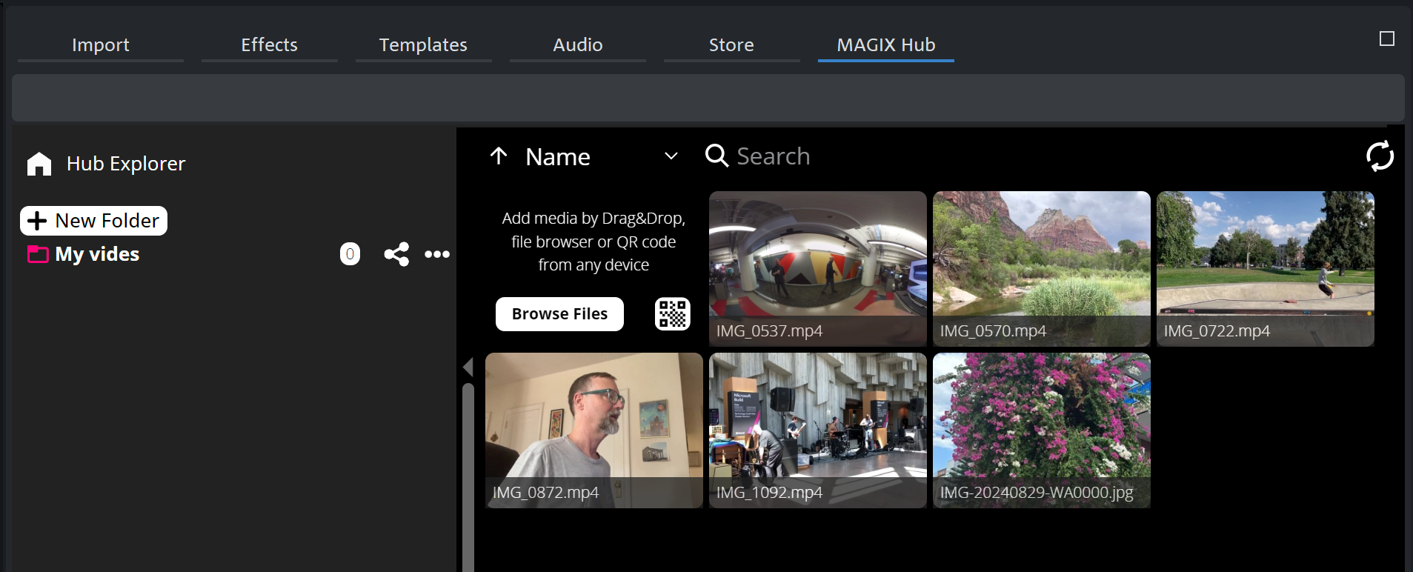Screen dimensions: 1413x572
Task: Go to the Store tab
Action: (x=732, y=45)
